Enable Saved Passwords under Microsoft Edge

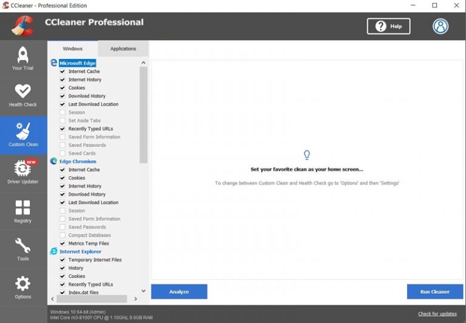click(62, 145)
